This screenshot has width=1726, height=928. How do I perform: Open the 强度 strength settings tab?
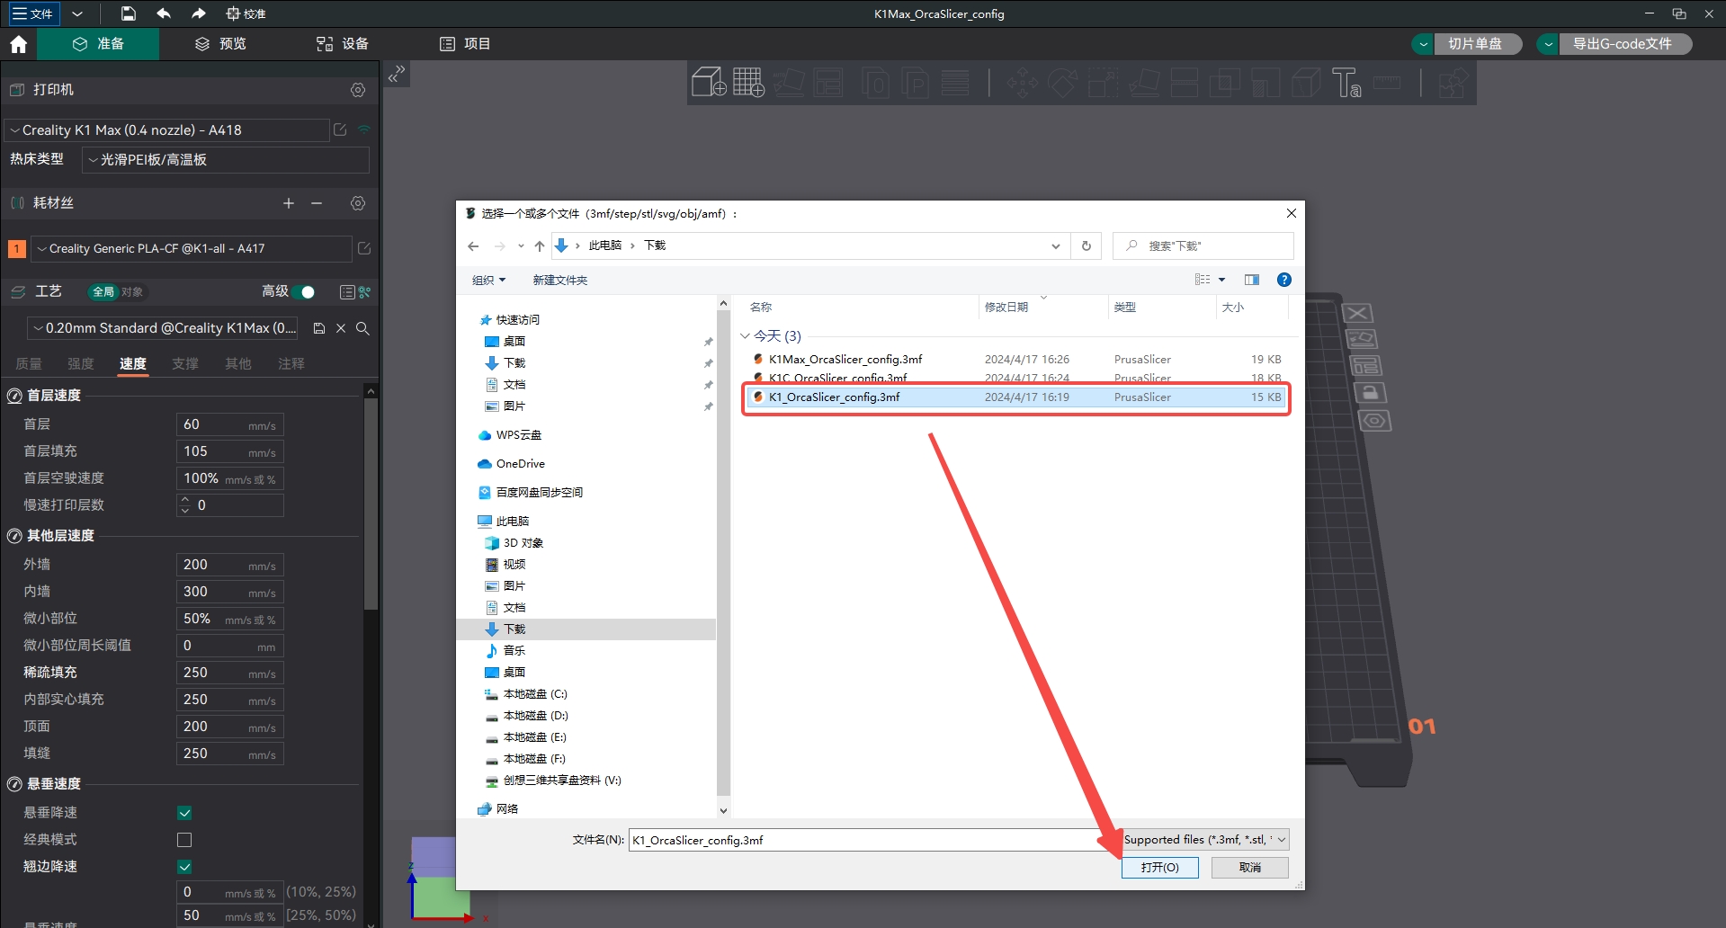click(x=81, y=363)
